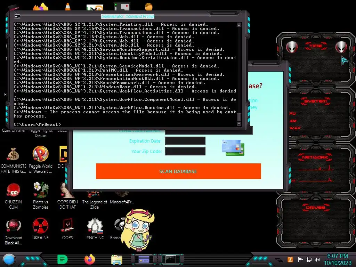The image size is (356, 267).
Task: Launch the Peggle World of Warcraft shortcut
Action: tap(40, 154)
